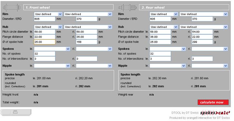Open front wheel right Spokes dropdown
Viewport: 234px width, 121px height.
click(94, 49)
